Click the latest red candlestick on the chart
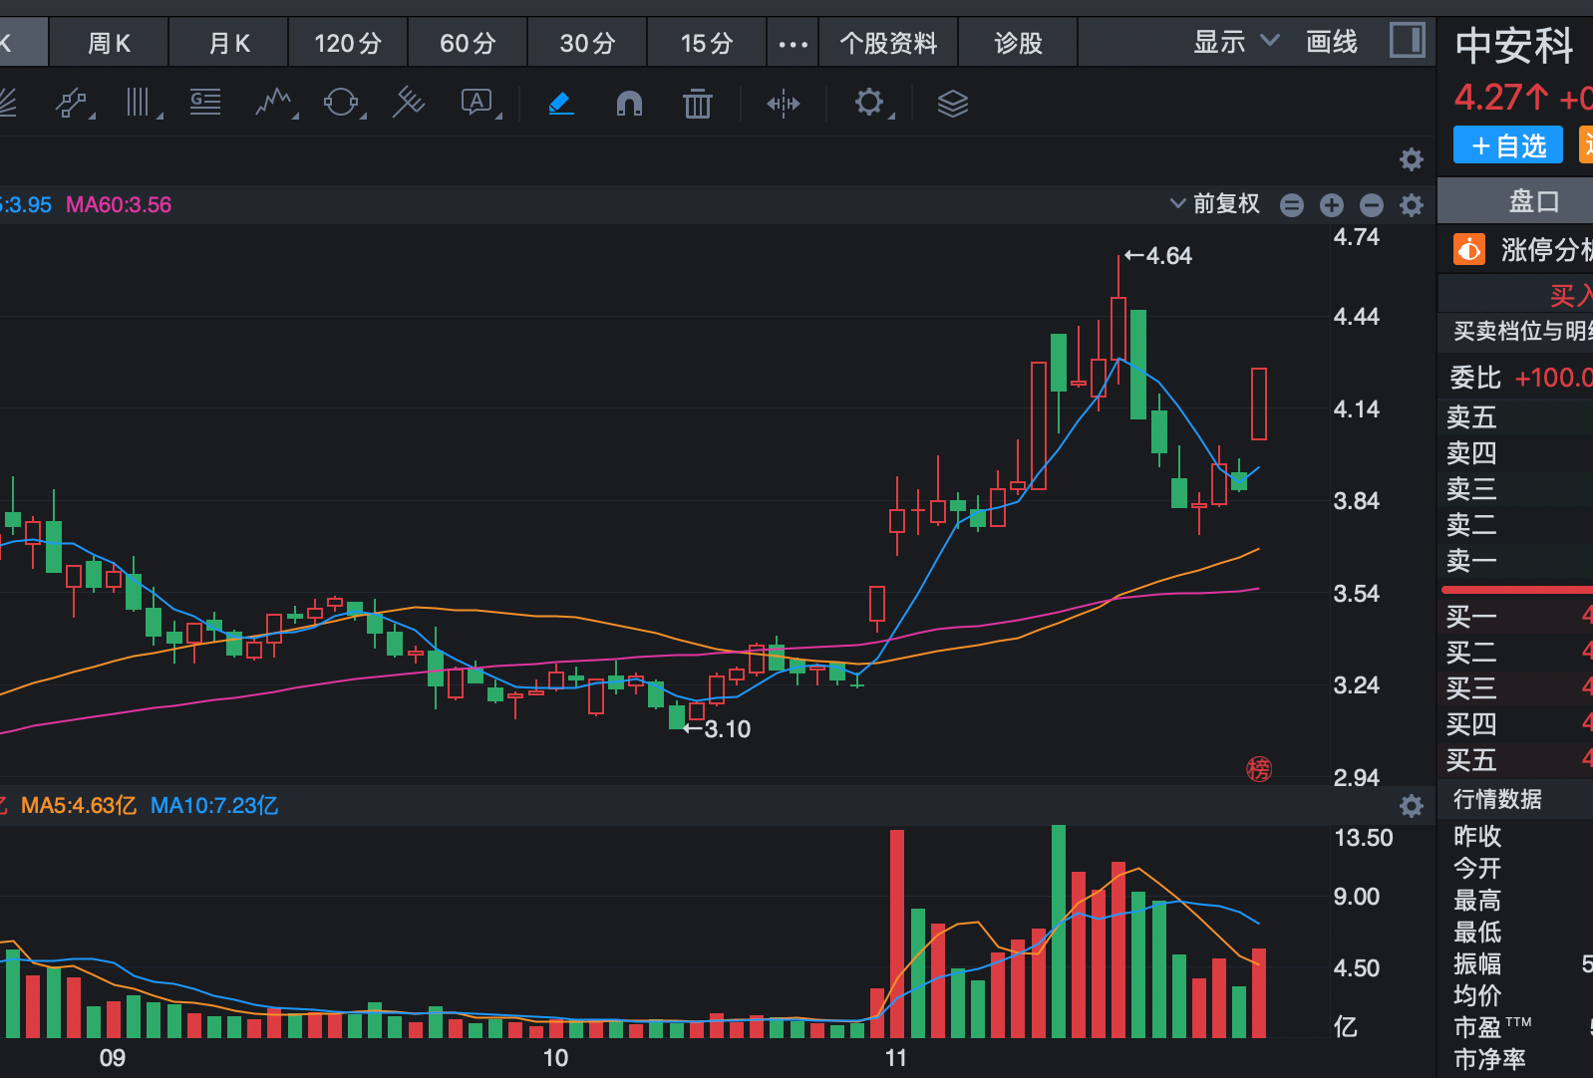This screenshot has height=1078, width=1593. [x=1259, y=404]
